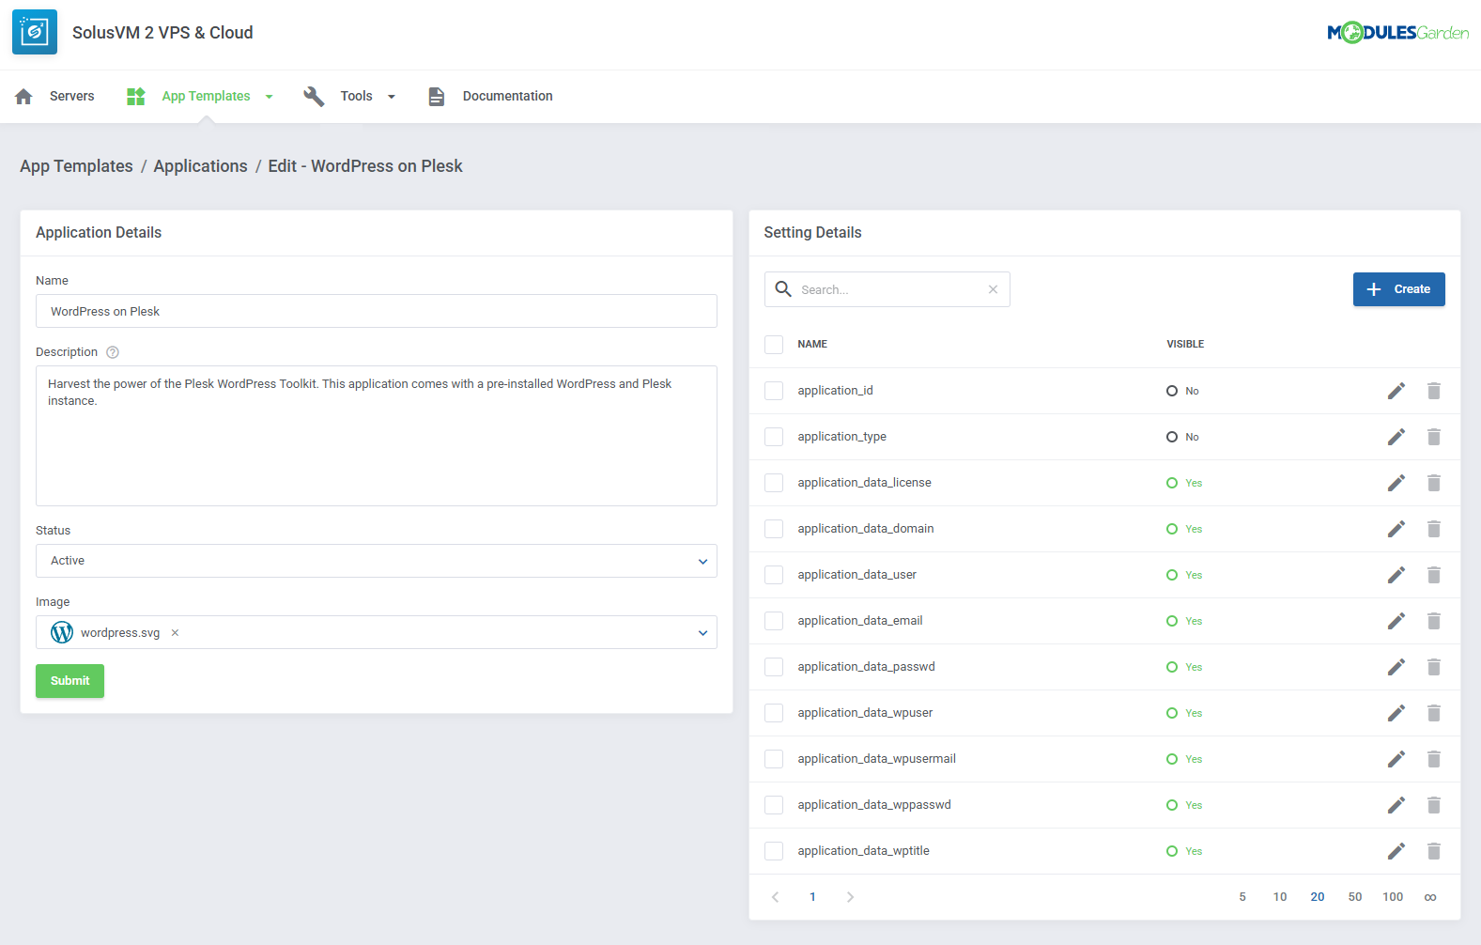Edit the application_data_email setting

(1396, 621)
